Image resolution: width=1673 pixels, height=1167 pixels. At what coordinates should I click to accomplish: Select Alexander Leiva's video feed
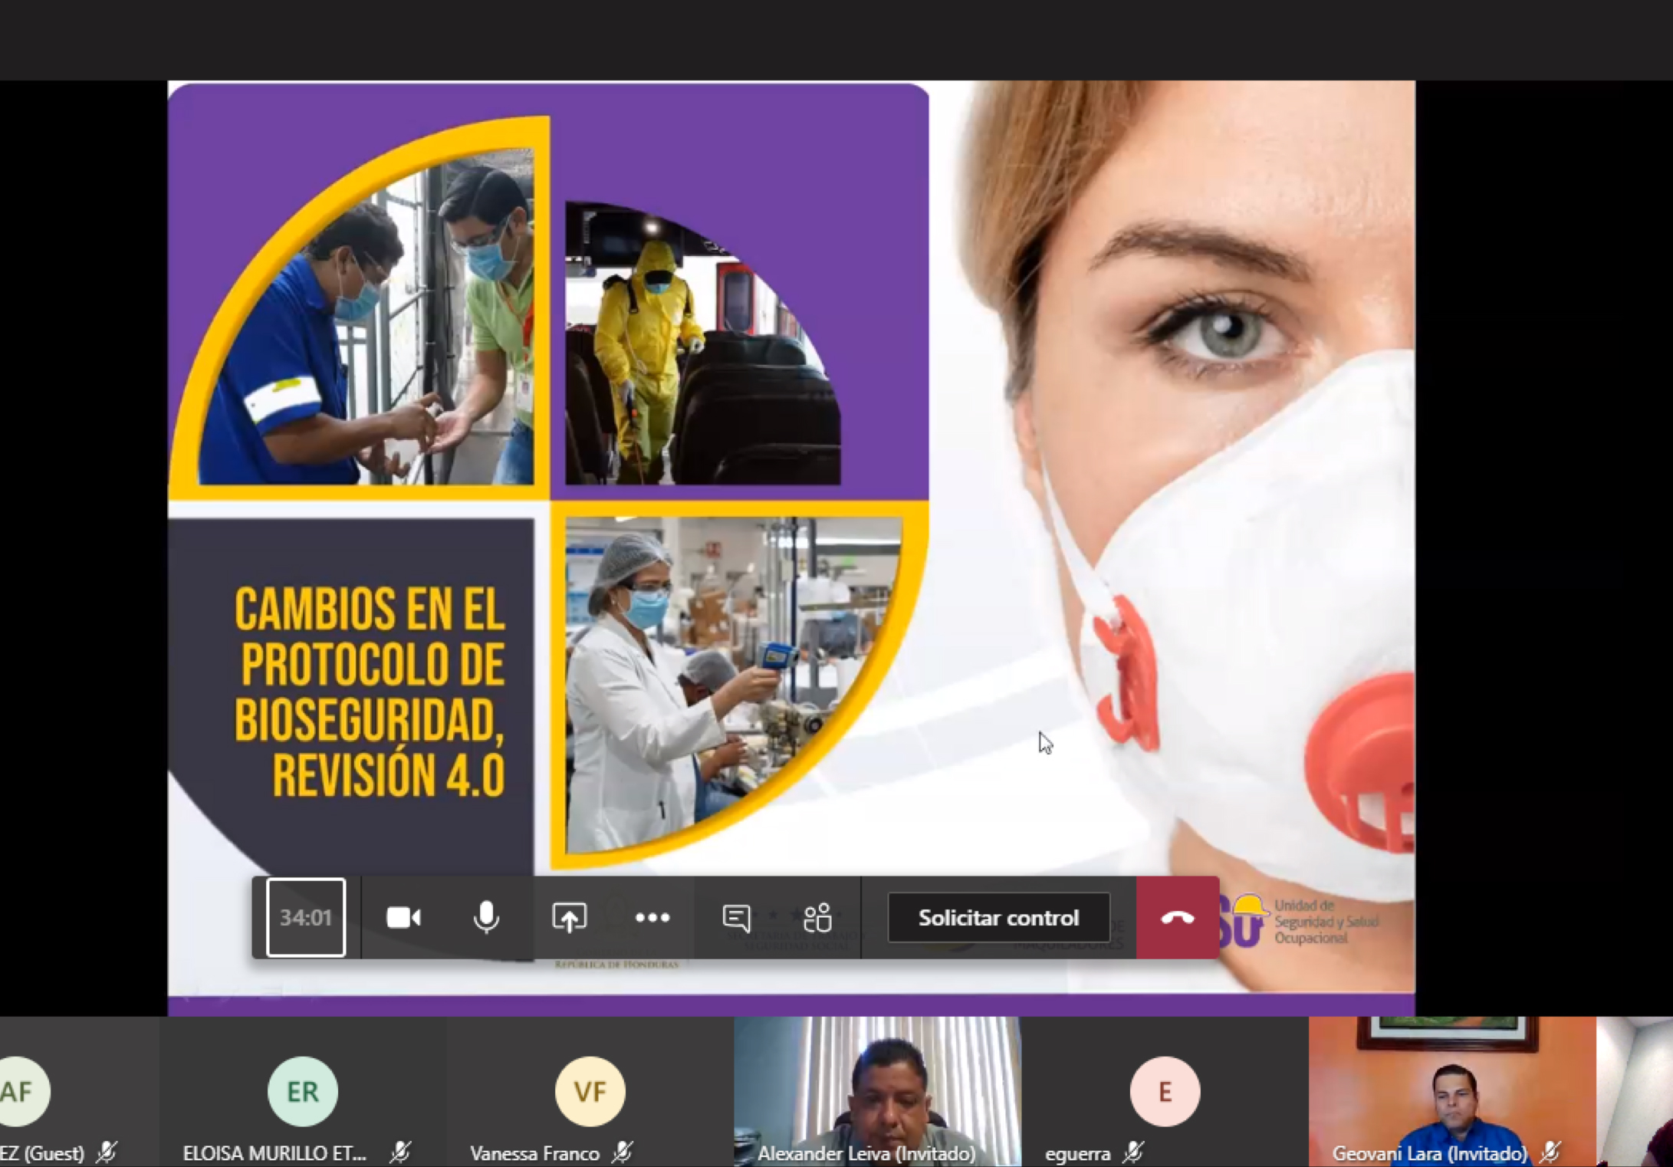[877, 1092]
